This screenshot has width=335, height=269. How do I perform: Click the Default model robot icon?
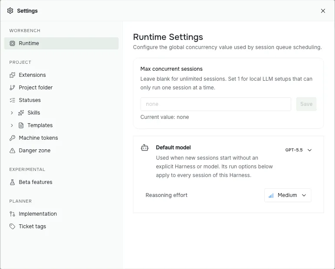145,148
